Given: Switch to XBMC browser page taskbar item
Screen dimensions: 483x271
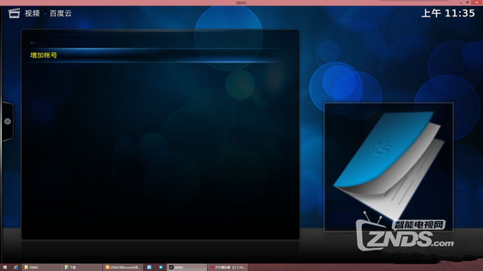Looking at the screenshot, I should (123, 267).
